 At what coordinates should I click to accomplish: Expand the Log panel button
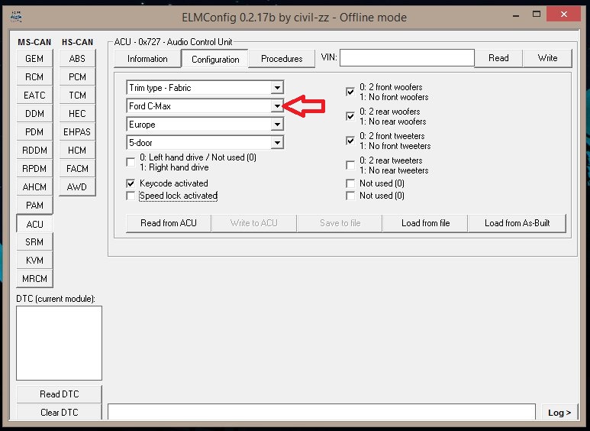click(x=559, y=413)
